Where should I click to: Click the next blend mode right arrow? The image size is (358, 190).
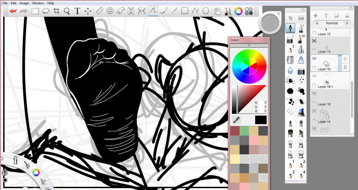(347, 23)
